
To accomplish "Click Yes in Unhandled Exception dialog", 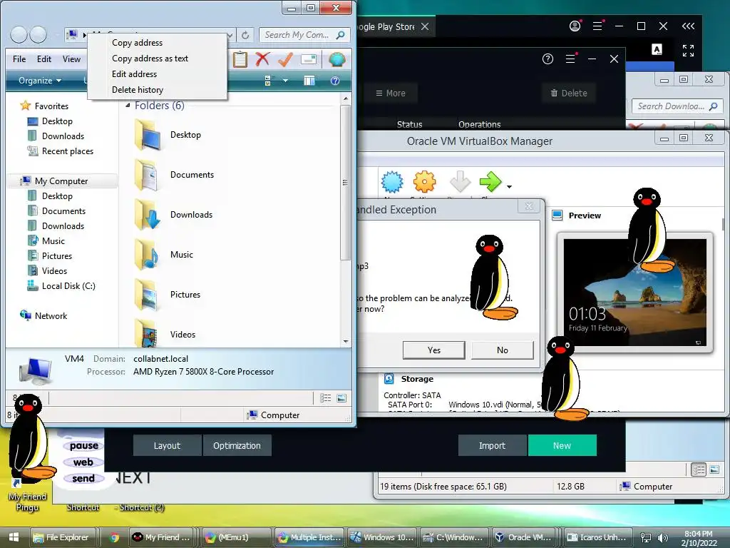I will click(434, 350).
